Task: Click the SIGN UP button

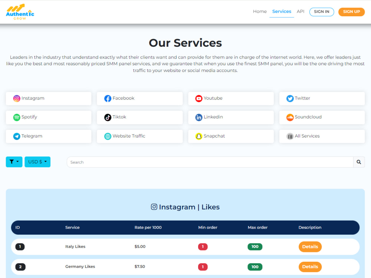Action: coord(351,11)
